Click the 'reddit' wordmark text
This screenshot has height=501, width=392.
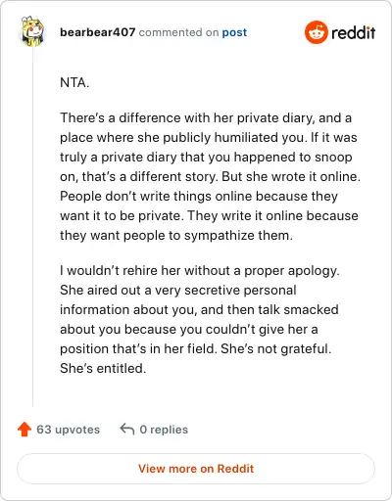click(354, 32)
